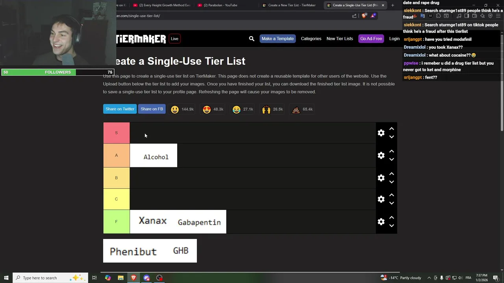Image resolution: width=504 pixels, height=283 pixels.
Task: Open File Explorer from the taskbar
Action: coord(120,278)
